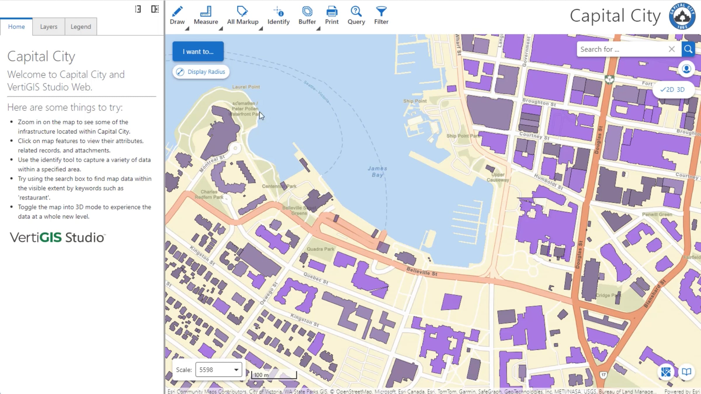Open the bookmarks book icon
The height and width of the screenshot is (394, 701).
[686, 372]
